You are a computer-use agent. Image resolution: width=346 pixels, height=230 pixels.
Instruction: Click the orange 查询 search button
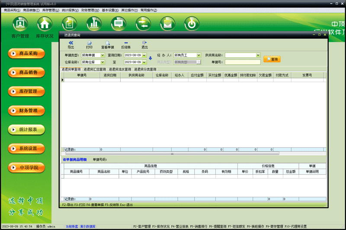pos(272,59)
